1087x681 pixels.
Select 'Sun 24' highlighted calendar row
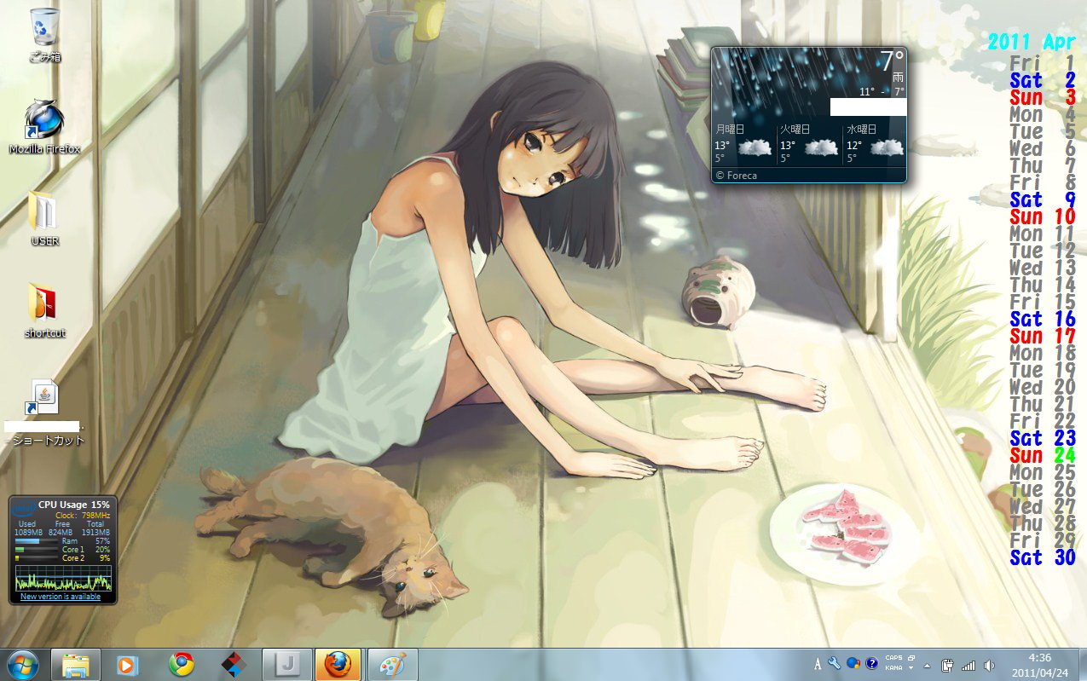point(1042,455)
